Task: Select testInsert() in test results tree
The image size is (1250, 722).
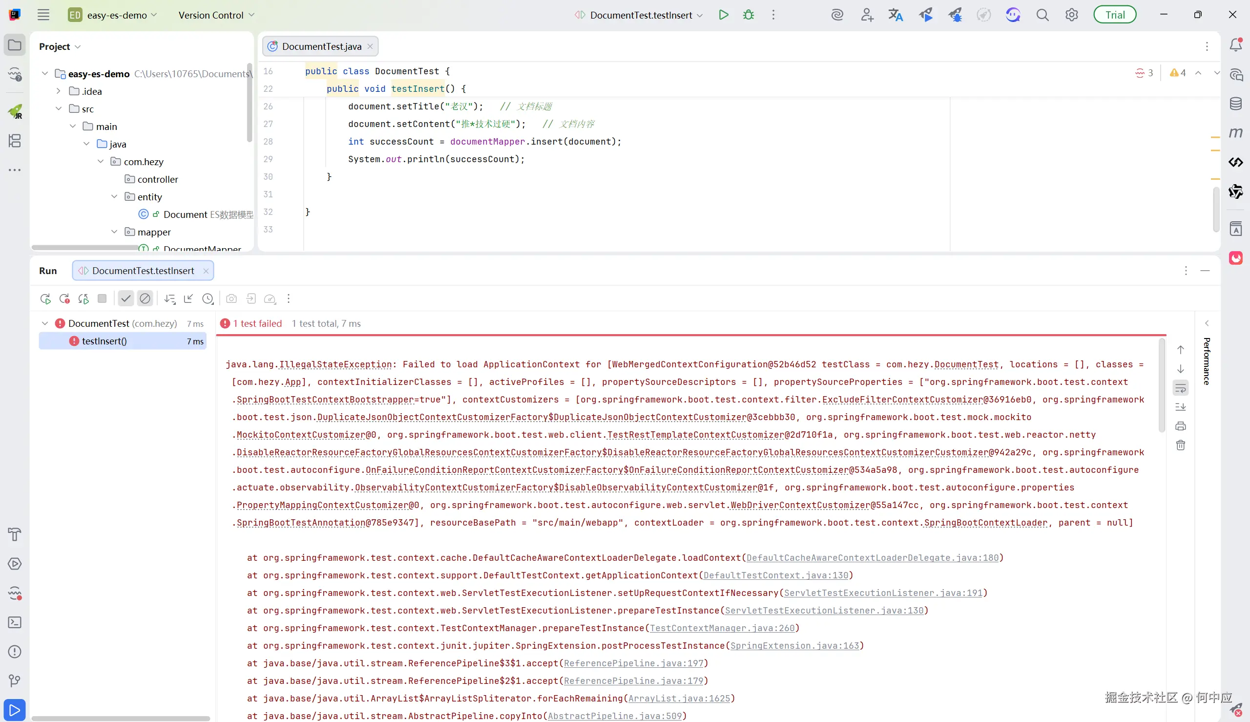Action: (x=104, y=341)
